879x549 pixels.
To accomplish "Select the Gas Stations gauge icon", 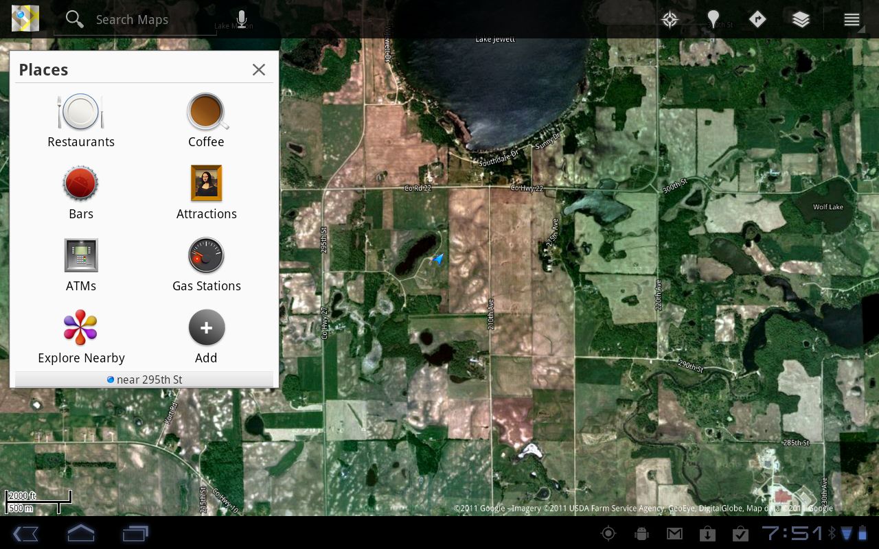I will [x=207, y=255].
